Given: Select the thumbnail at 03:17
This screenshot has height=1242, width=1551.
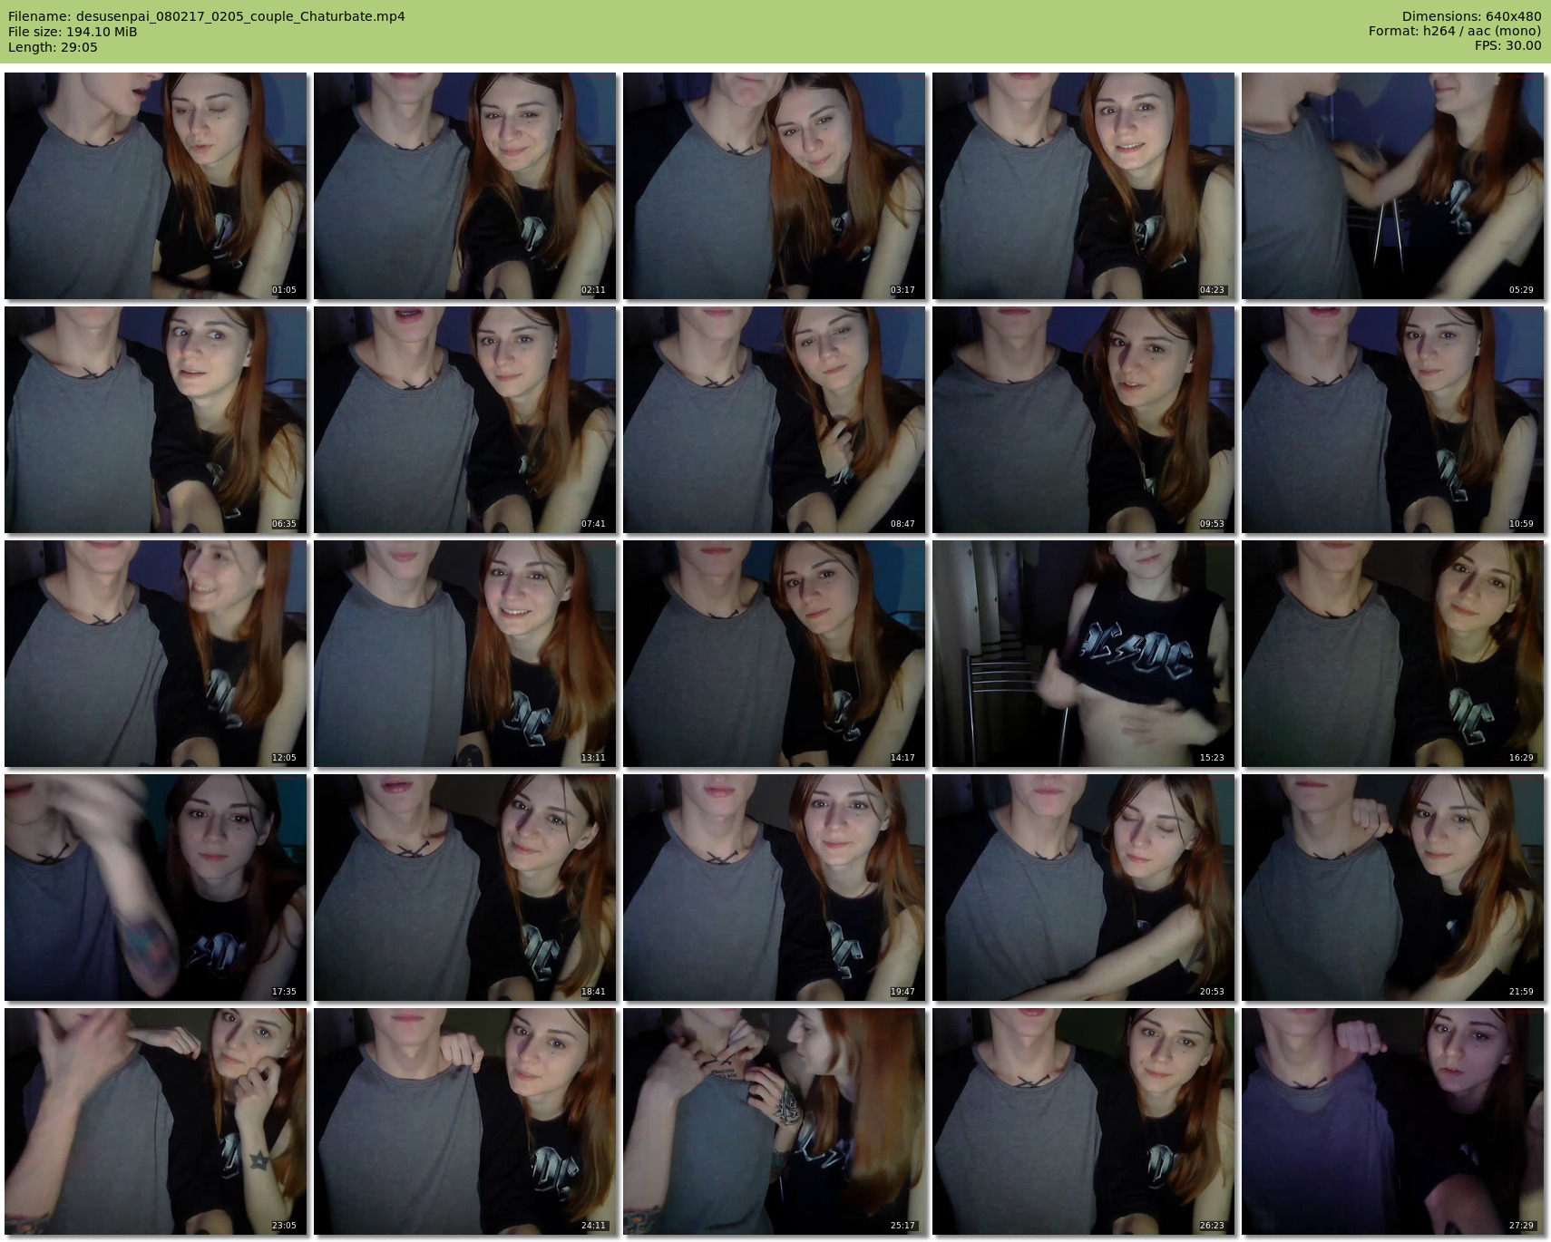Looking at the screenshot, I should tap(774, 186).
